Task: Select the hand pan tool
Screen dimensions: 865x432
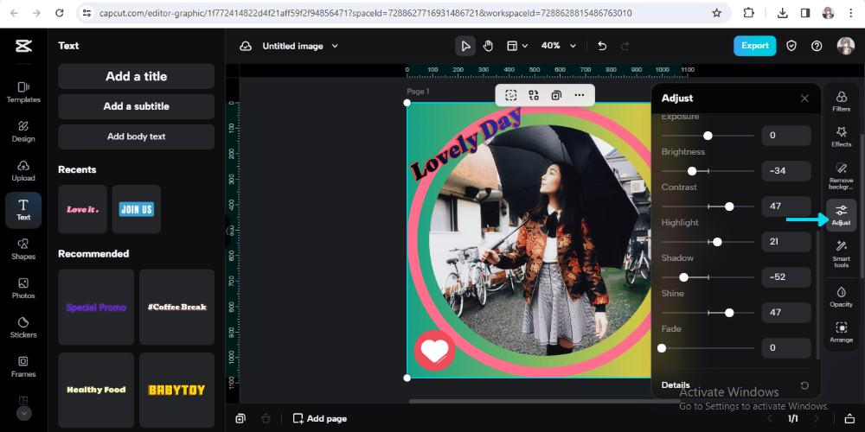Action: pyautogui.click(x=488, y=46)
